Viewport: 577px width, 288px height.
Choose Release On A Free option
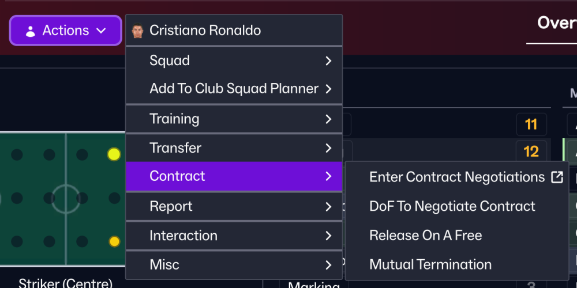pyautogui.click(x=425, y=236)
